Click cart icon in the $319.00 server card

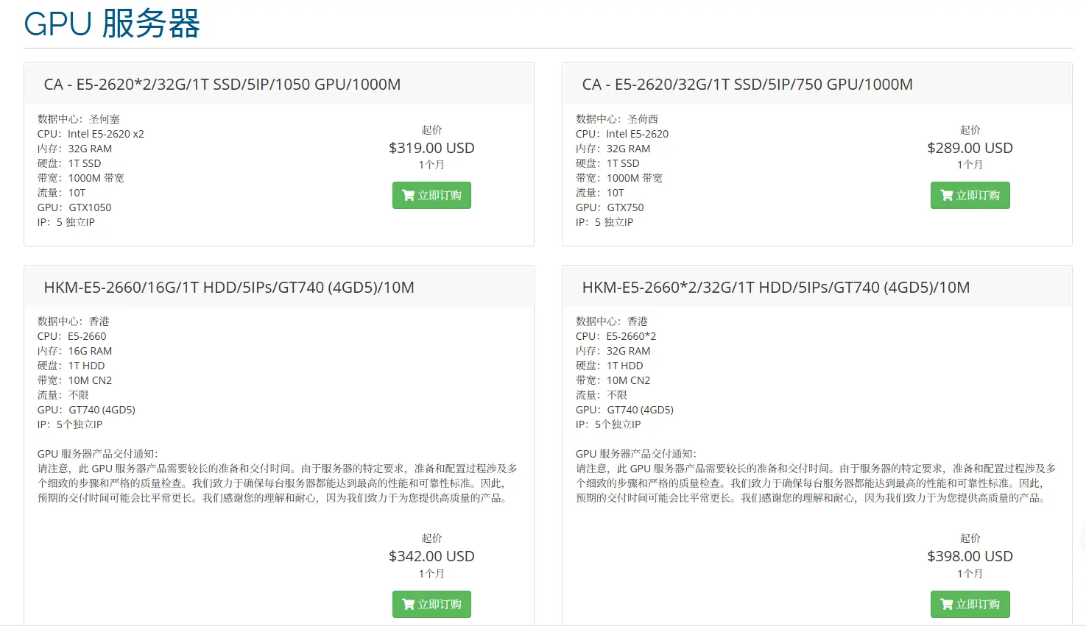pyautogui.click(x=409, y=196)
